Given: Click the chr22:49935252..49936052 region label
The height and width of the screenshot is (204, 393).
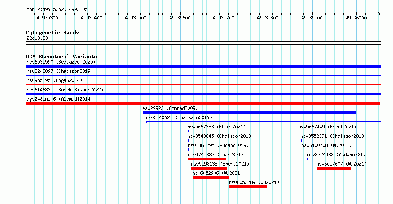Looking at the screenshot, I should point(58,10).
